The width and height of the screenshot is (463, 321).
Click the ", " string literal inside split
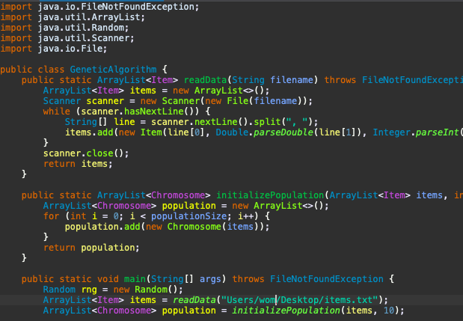(297, 122)
